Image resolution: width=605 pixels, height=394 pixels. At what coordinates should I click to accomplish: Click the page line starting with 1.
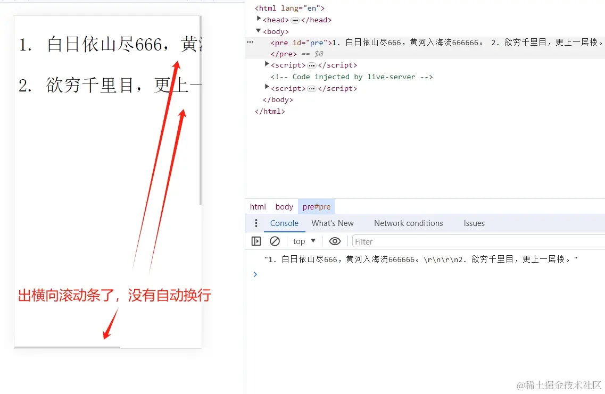110,44
